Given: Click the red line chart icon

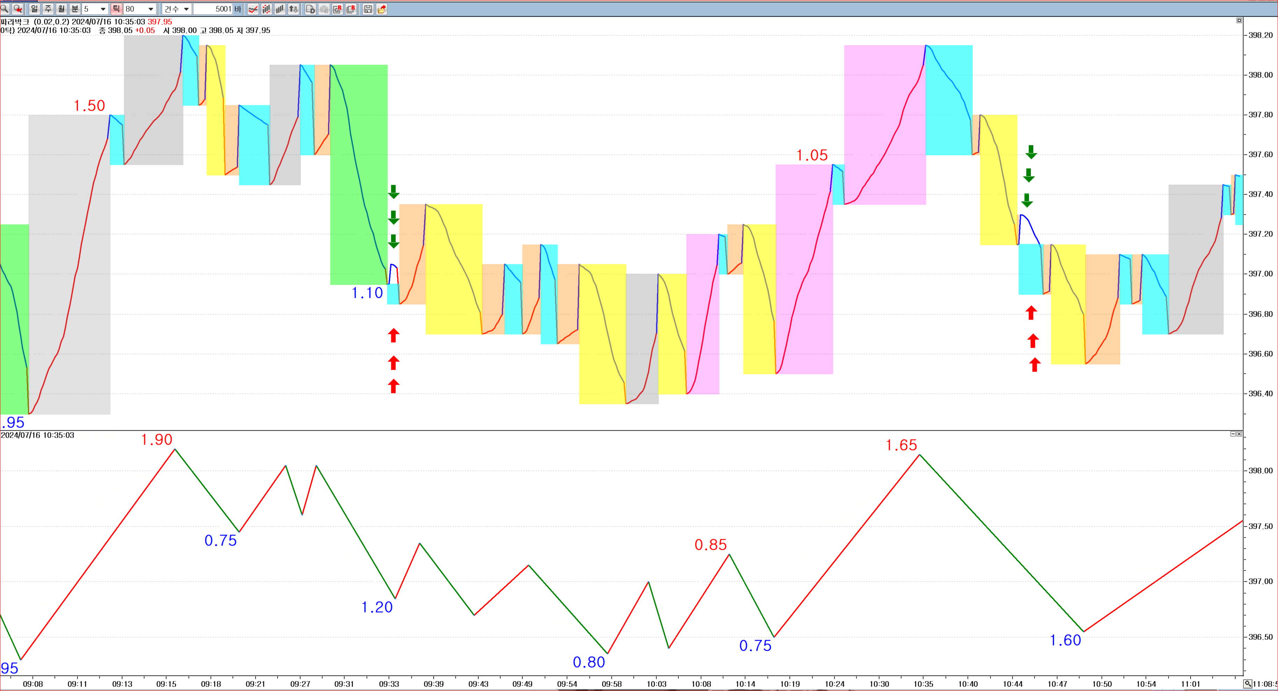Looking at the screenshot, I should pos(253,9).
